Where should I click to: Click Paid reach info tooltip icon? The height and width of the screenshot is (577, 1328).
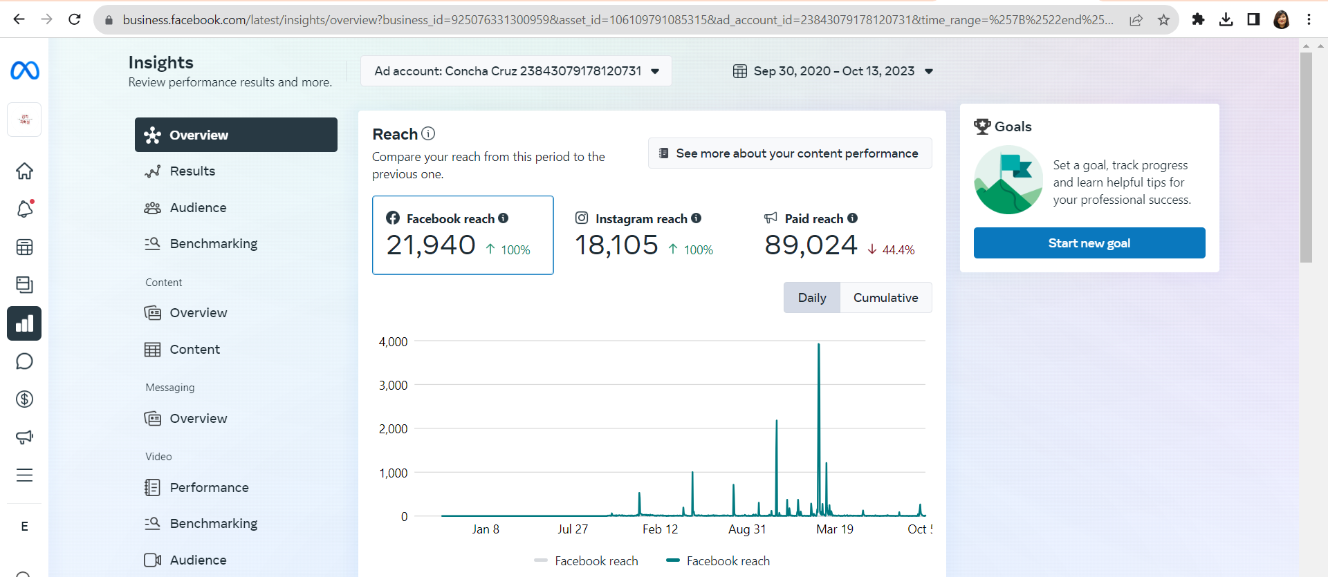853,218
